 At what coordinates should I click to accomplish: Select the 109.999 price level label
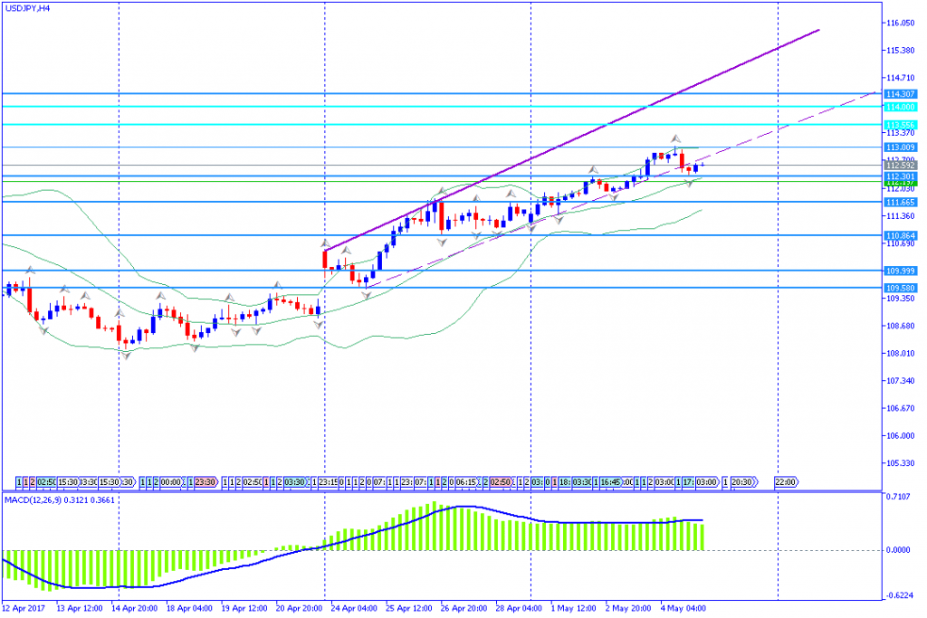click(x=901, y=271)
